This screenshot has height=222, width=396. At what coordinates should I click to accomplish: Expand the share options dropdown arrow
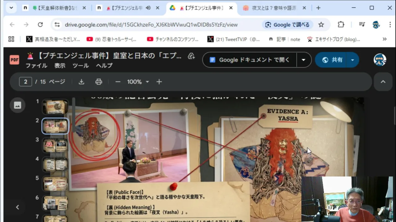pos(352,60)
